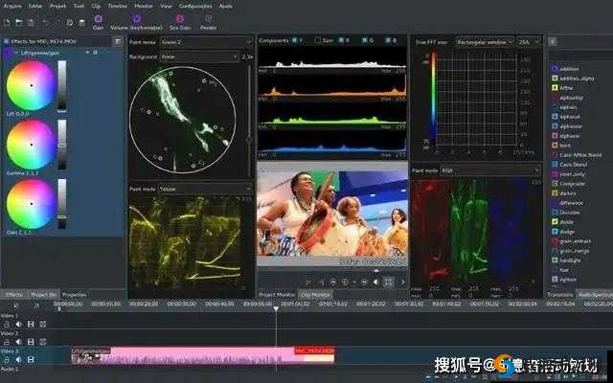Pick a color on the Lift wheel
Viewport: 613px width, 383px height.
[x=31, y=85]
